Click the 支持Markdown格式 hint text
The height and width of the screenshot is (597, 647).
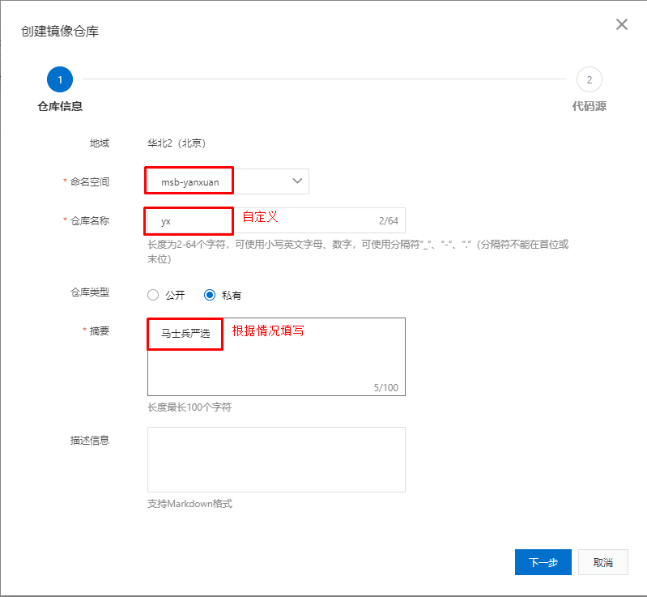click(189, 504)
